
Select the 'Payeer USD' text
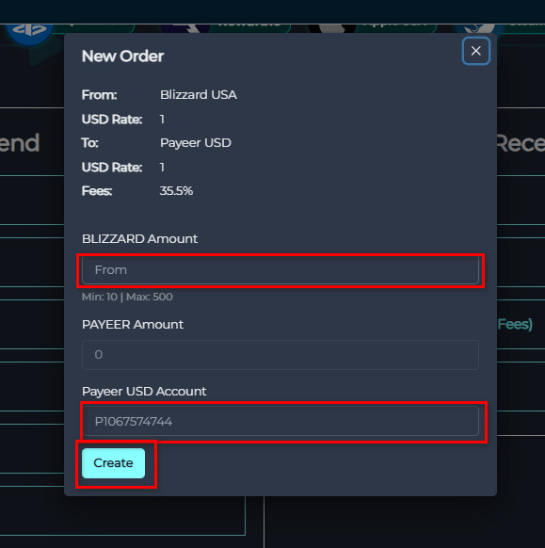coord(196,142)
